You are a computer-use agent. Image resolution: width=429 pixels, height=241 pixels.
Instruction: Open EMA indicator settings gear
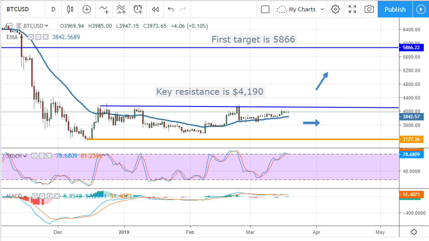[38, 37]
